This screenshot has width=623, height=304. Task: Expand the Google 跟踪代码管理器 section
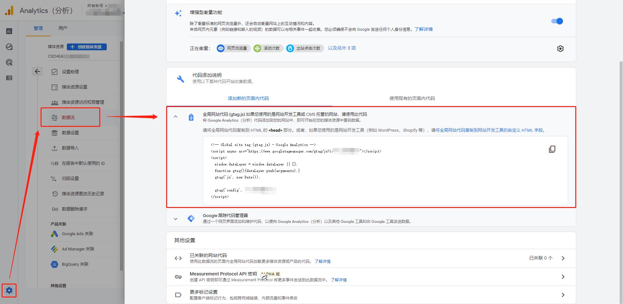[x=176, y=219]
